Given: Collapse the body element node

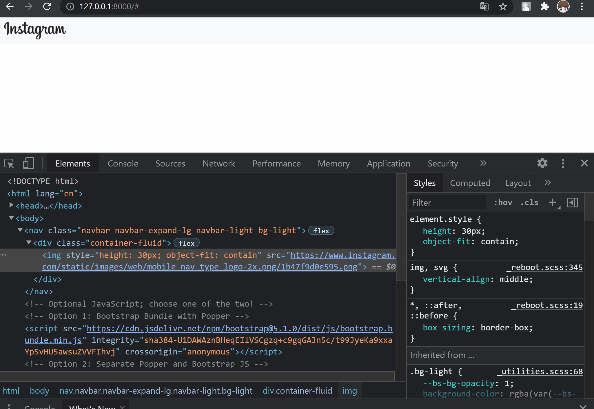Looking at the screenshot, I should click(x=11, y=218).
